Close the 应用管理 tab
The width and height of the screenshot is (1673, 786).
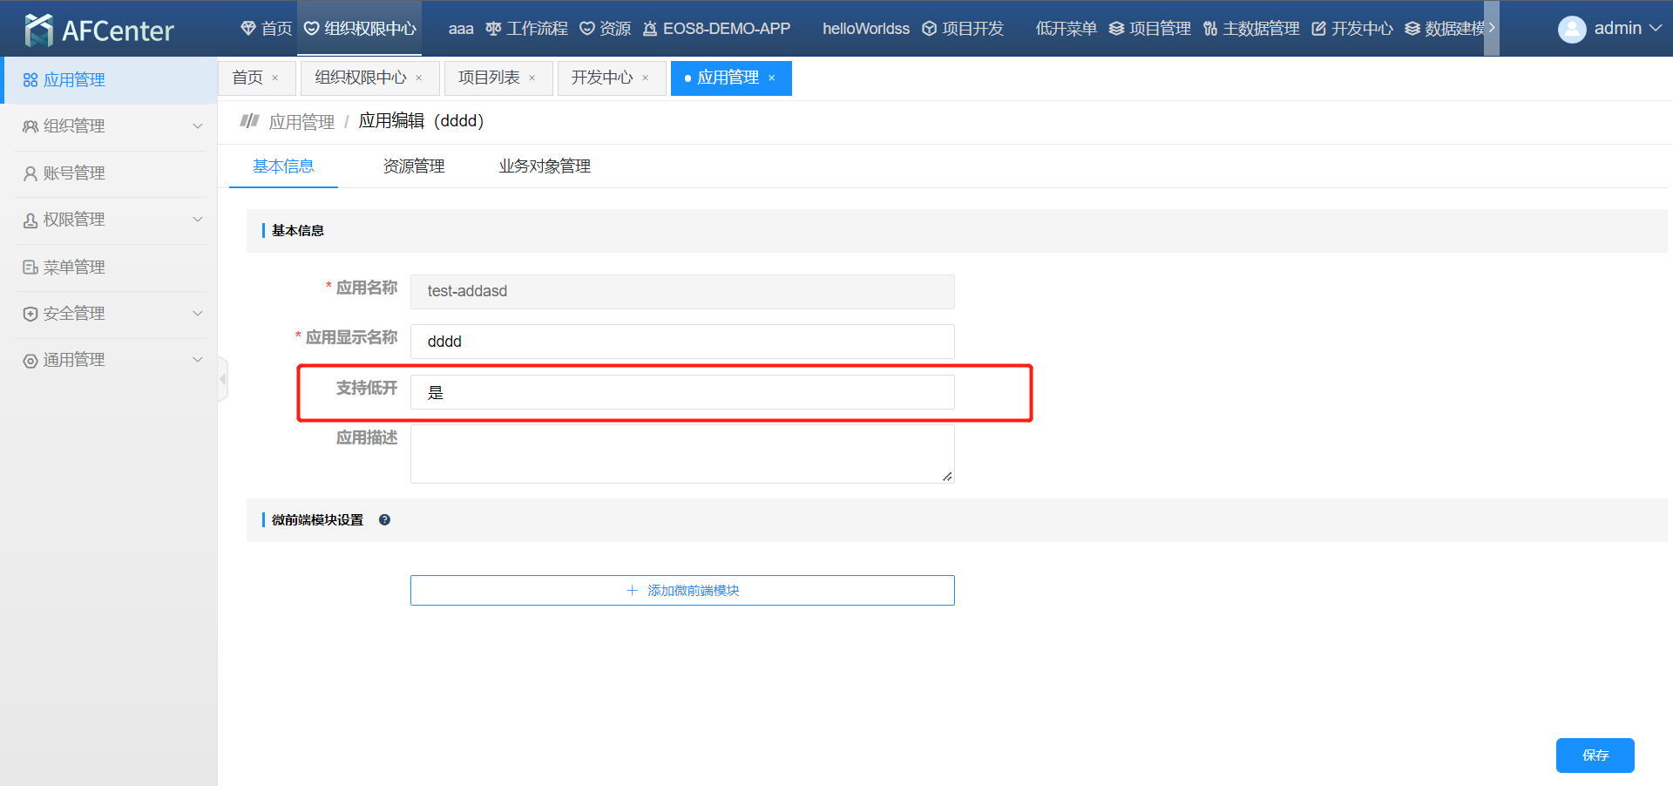(772, 78)
